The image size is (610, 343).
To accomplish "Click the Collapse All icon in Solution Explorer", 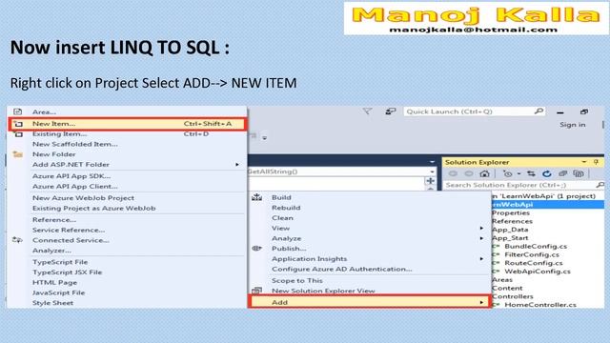I will (x=562, y=173).
